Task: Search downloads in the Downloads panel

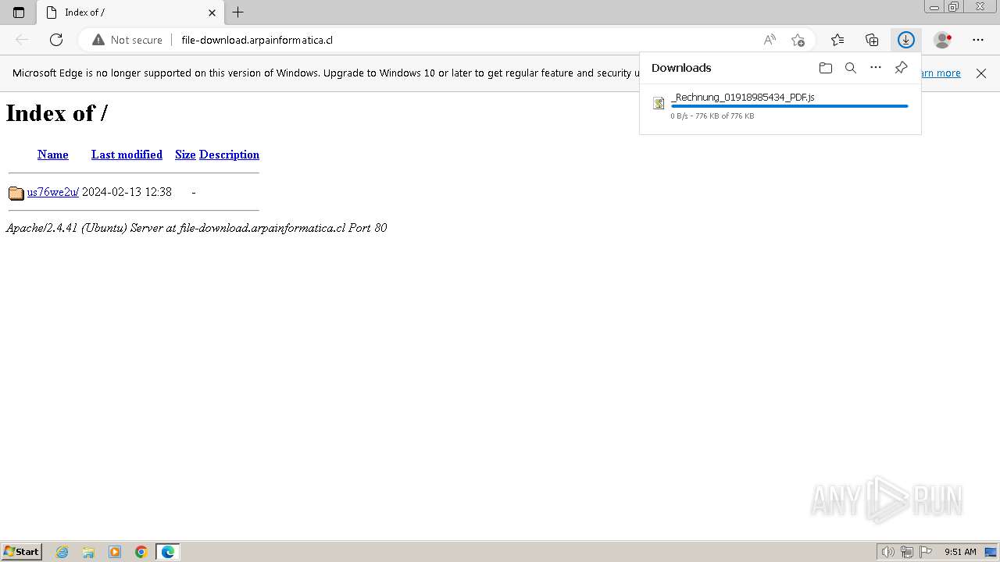Action: click(x=851, y=68)
